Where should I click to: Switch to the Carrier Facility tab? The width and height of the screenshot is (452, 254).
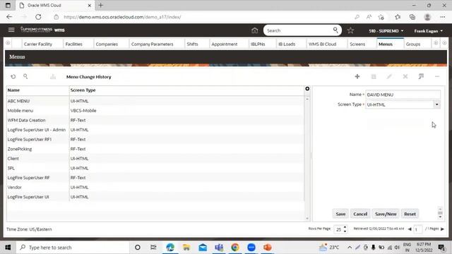38,44
